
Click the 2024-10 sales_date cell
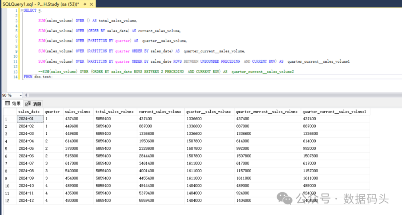point(30,186)
